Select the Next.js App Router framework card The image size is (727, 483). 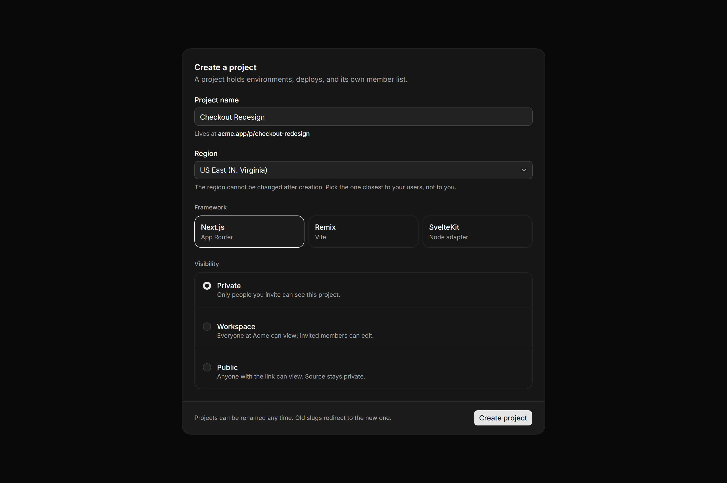[249, 232]
